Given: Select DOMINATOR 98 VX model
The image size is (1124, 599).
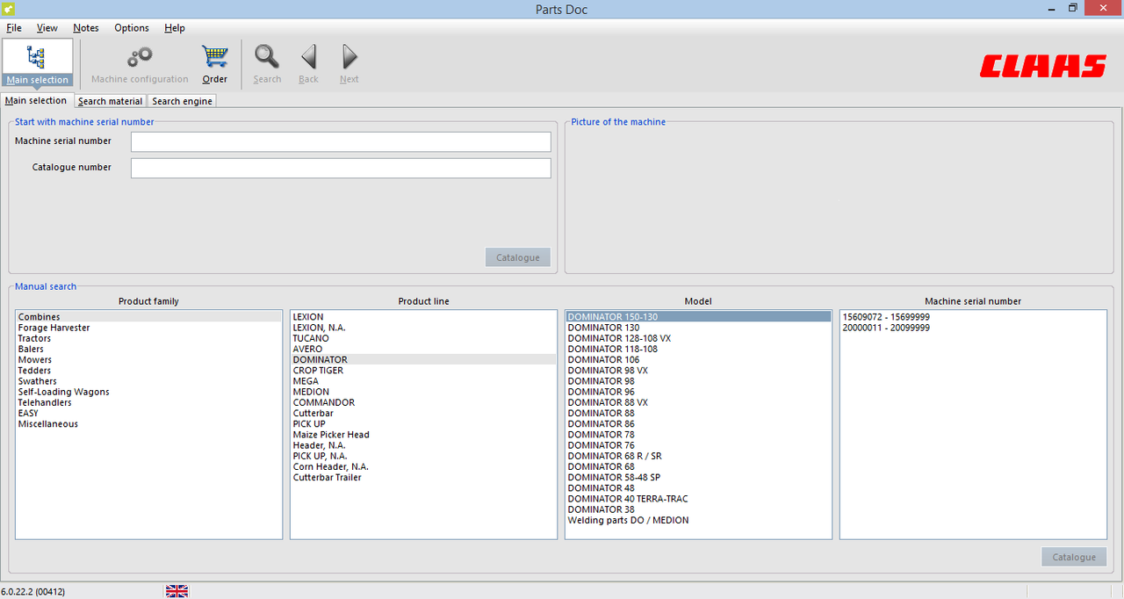Looking at the screenshot, I should click(x=698, y=371).
